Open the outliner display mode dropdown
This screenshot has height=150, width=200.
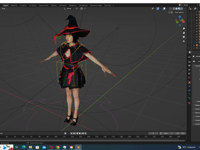click(196, 9)
